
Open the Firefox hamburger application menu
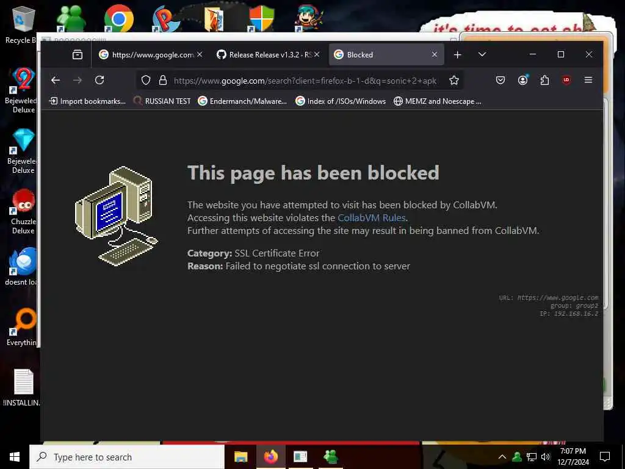pyautogui.click(x=588, y=80)
